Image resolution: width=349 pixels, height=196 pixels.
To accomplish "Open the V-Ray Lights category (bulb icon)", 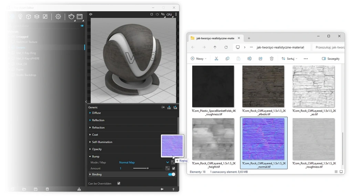I will pos(20,17).
